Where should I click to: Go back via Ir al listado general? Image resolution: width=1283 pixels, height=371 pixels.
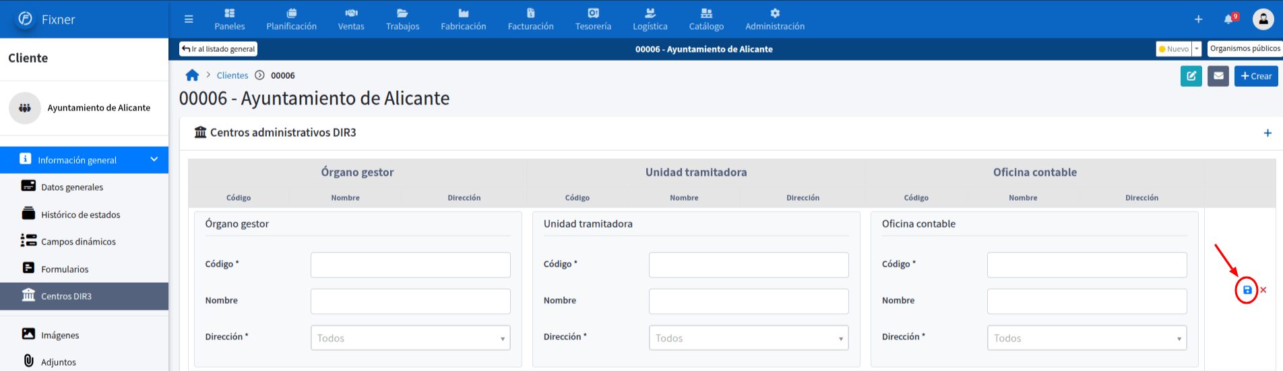pyautogui.click(x=218, y=48)
